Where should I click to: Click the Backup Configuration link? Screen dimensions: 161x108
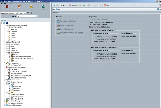pyautogui.click(x=67, y=25)
